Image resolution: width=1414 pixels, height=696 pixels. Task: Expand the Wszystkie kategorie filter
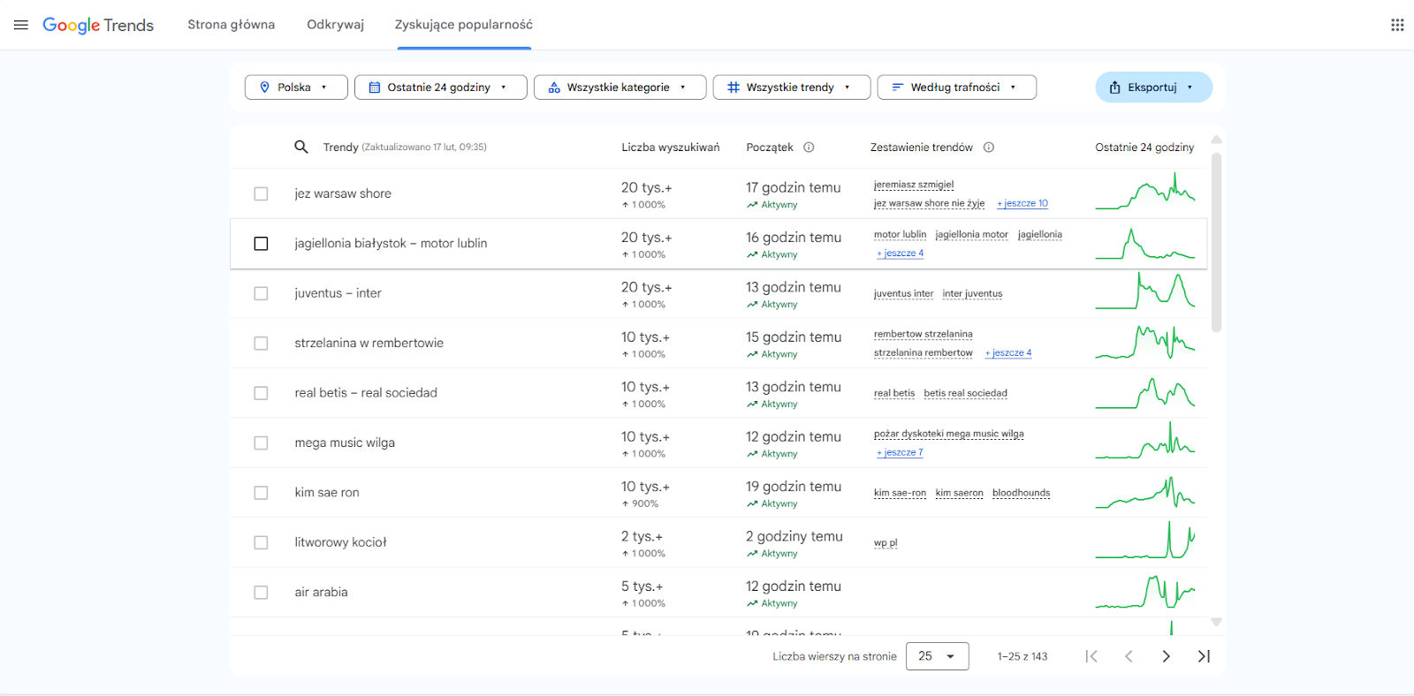click(620, 87)
